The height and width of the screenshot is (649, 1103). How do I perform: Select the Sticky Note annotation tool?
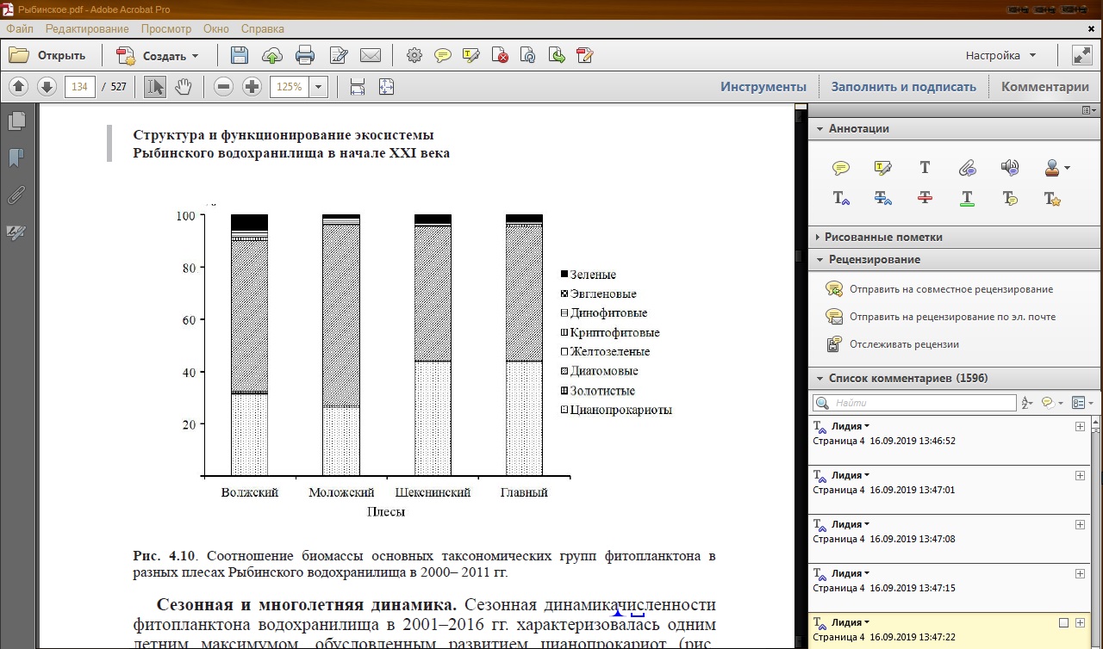pos(841,168)
